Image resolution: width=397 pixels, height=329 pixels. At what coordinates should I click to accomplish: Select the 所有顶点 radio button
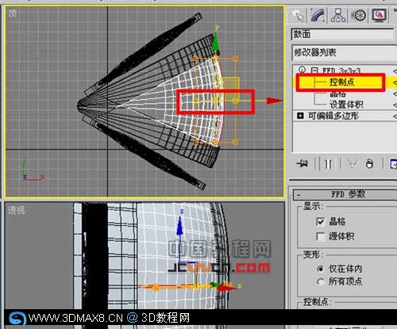coord(321,281)
